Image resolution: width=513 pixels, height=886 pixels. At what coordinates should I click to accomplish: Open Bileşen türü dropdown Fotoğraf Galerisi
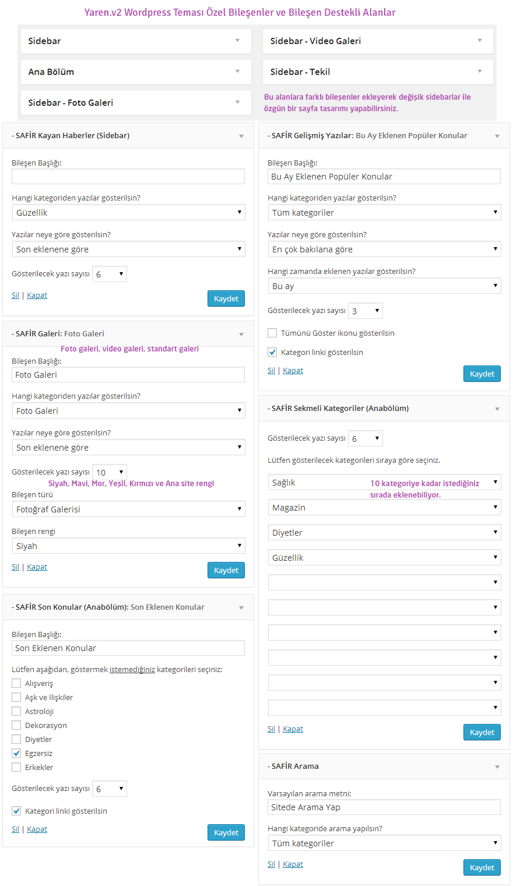(x=128, y=509)
